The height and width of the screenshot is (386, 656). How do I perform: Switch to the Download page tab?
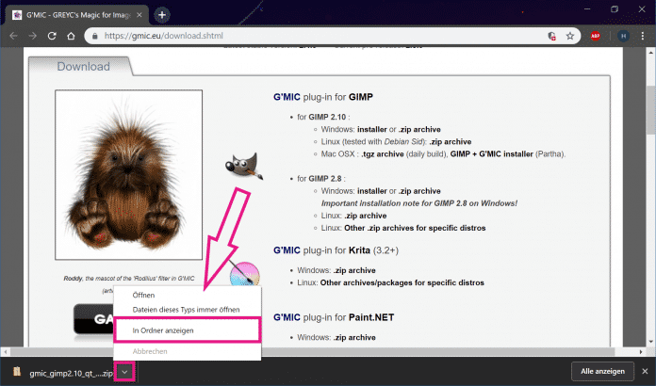[83, 67]
